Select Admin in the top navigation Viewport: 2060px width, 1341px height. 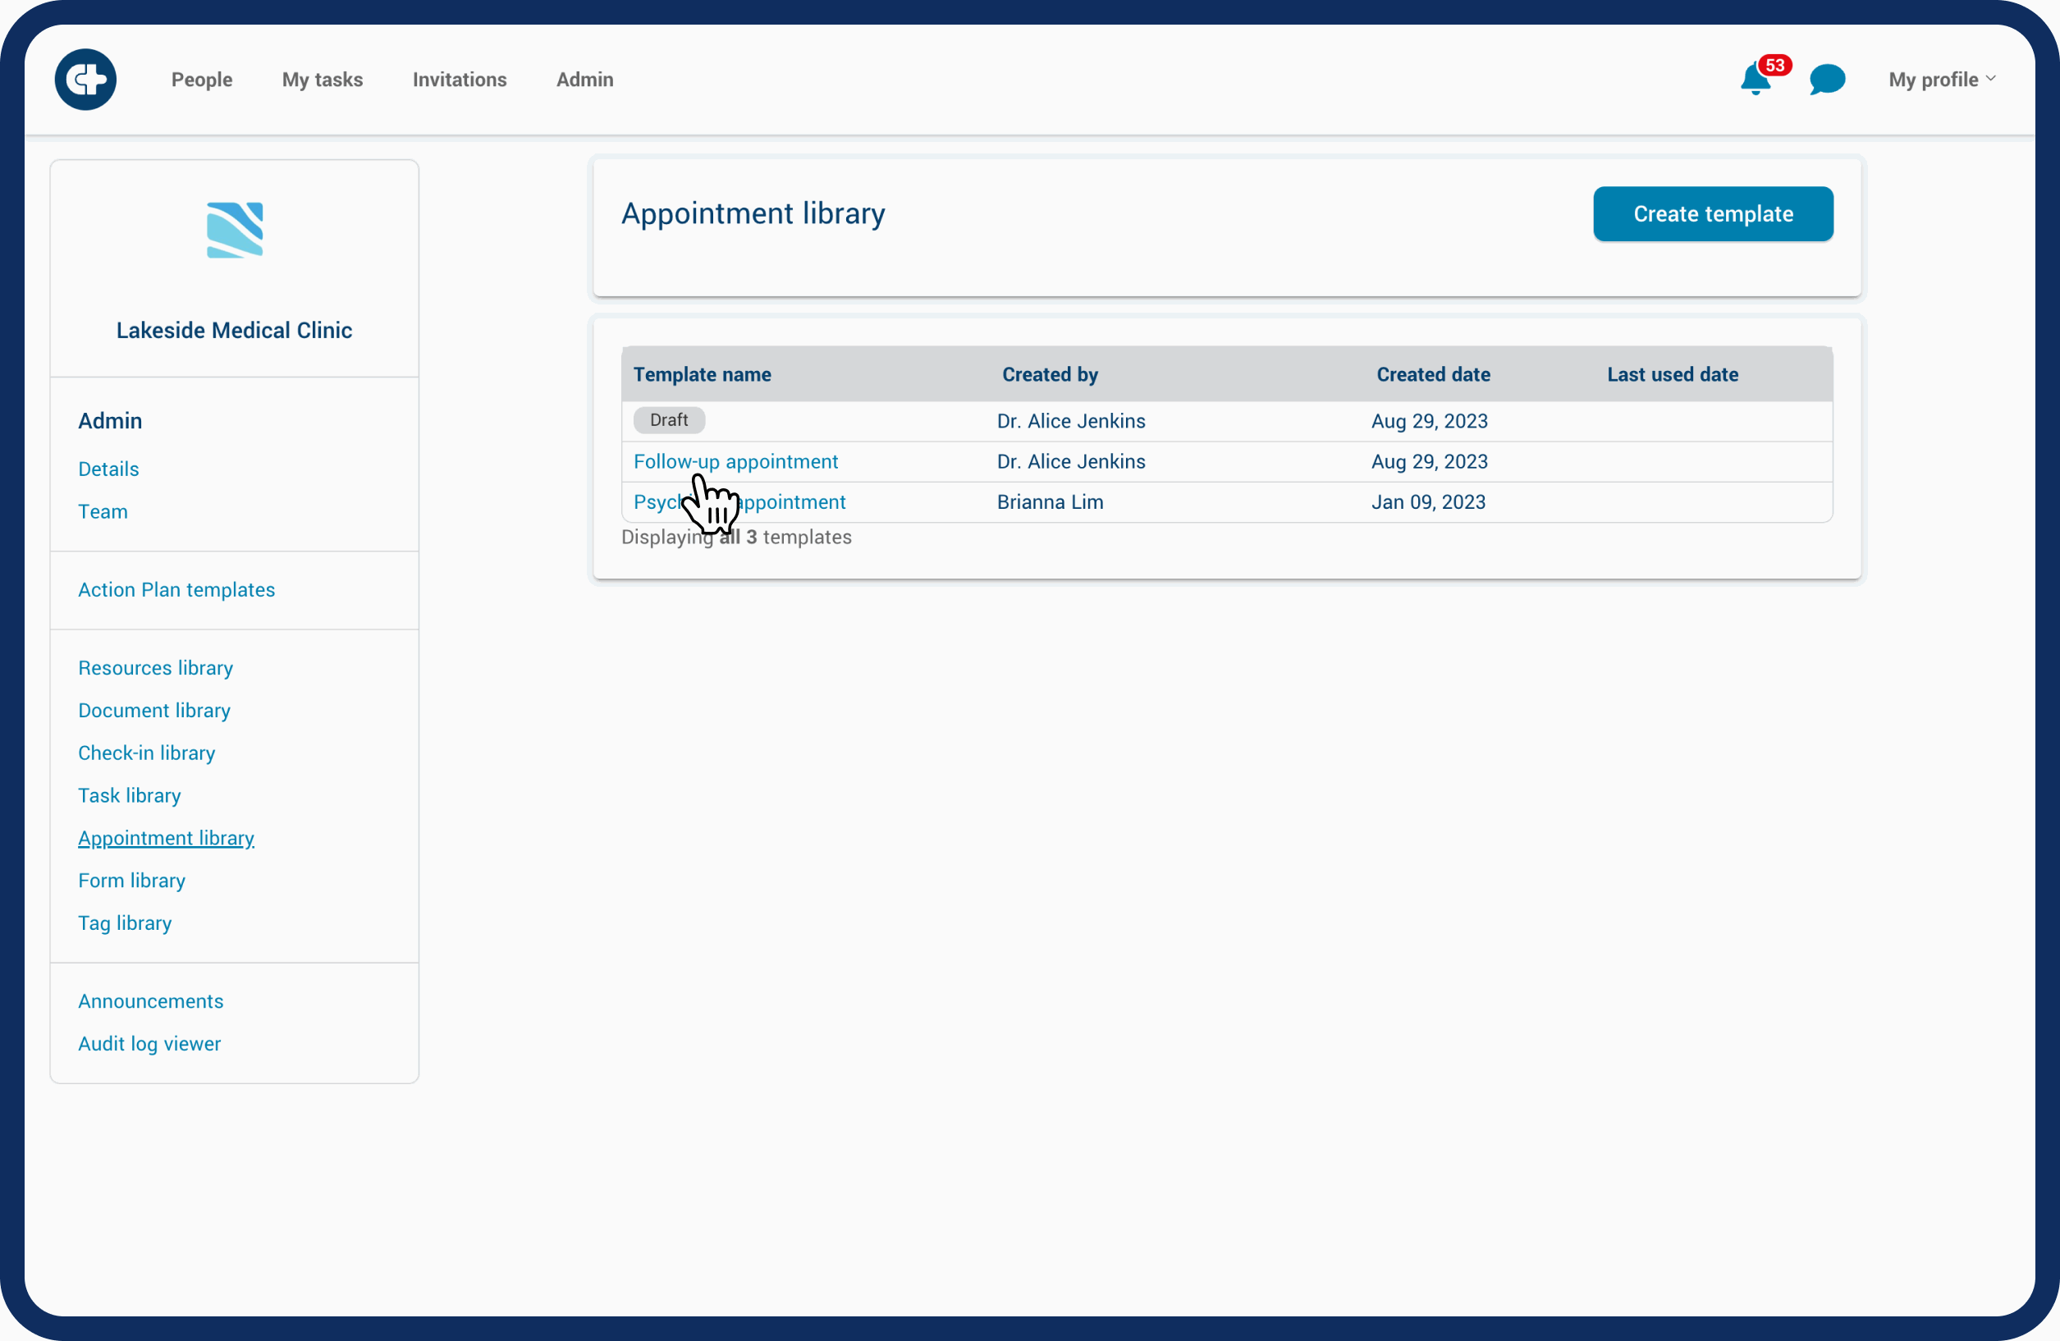pyautogui.click(x=584, y=80)
